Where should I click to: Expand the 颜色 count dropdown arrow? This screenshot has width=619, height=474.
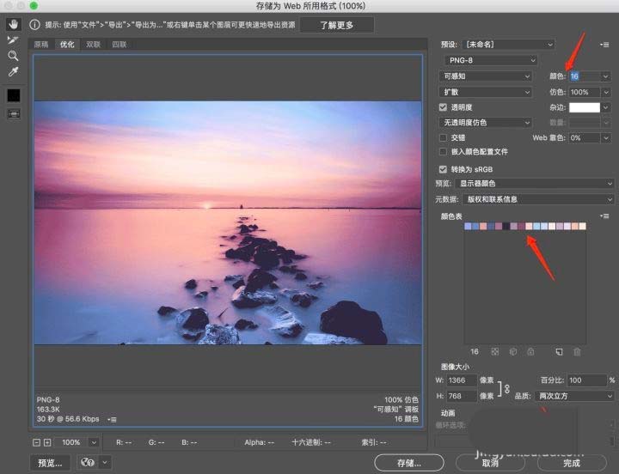pyautogui.click(x=605, y=76)
